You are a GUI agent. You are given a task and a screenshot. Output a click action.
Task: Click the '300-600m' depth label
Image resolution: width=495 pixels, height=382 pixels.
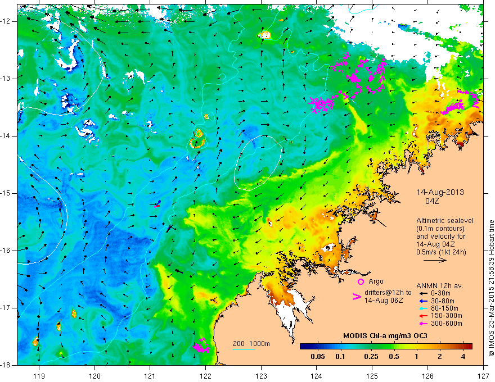click(447, 324)
